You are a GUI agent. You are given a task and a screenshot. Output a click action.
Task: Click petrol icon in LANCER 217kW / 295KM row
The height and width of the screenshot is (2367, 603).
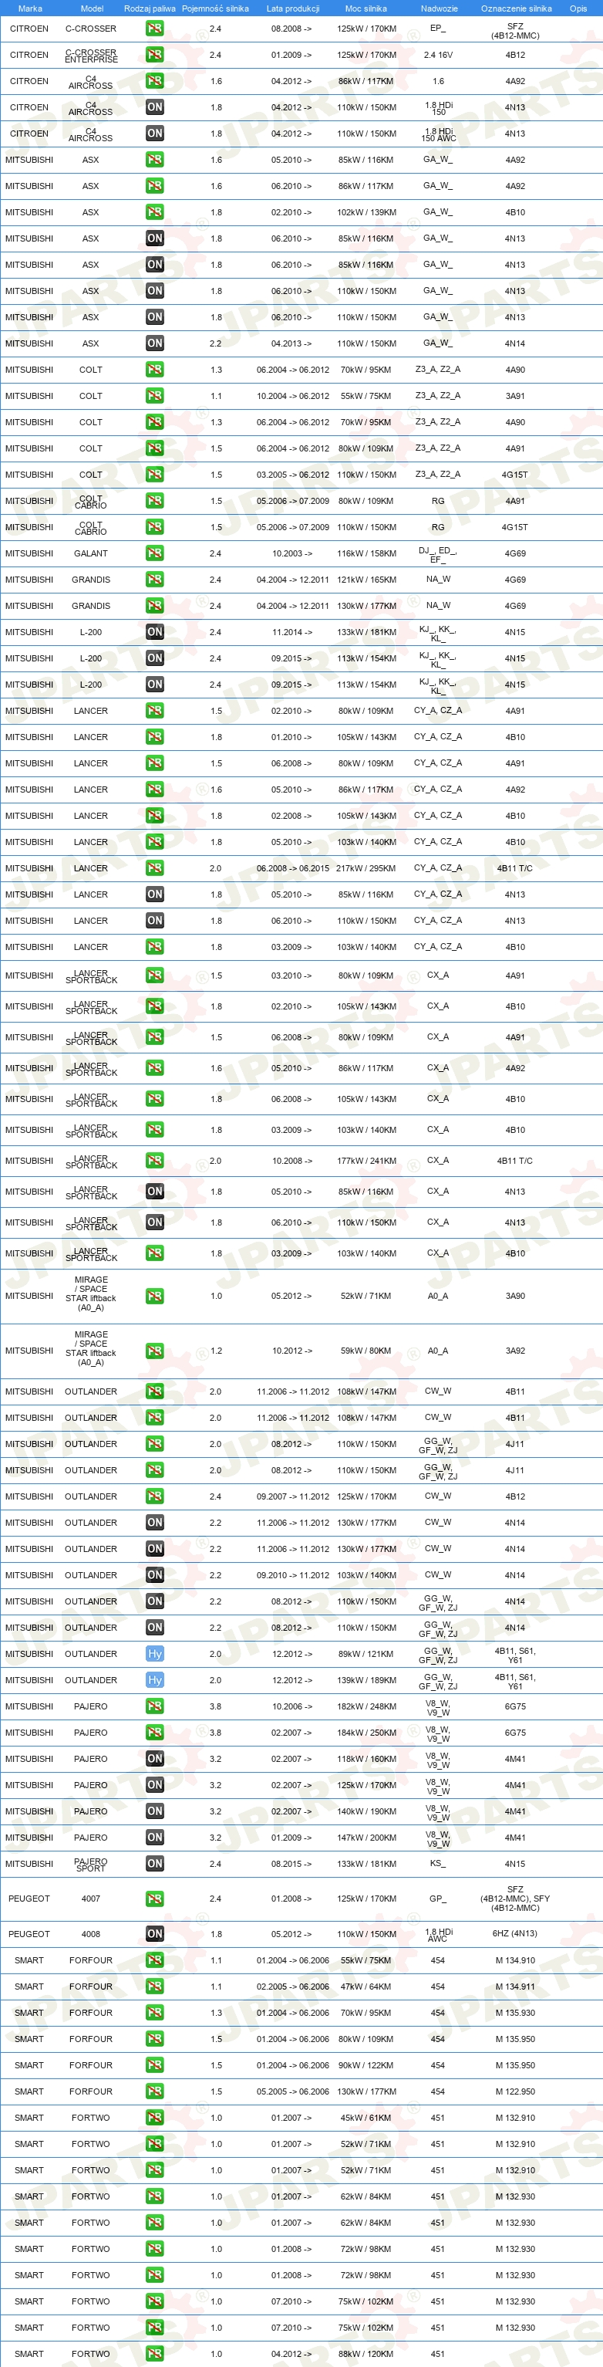[154, 868]
